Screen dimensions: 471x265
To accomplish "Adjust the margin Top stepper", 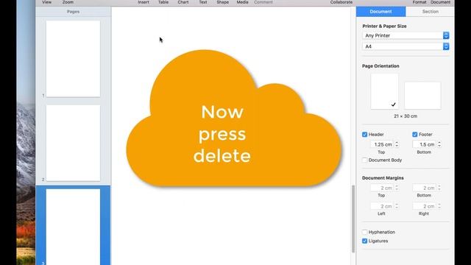I will [397, 188].
